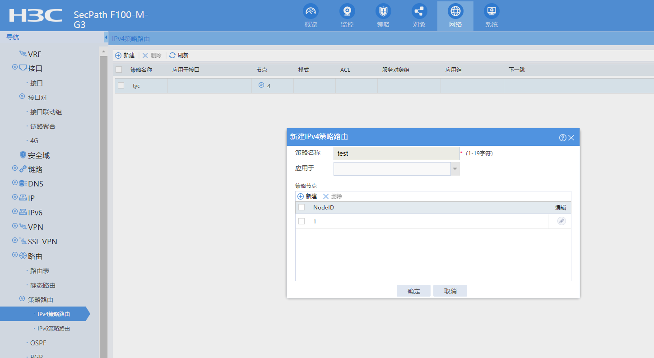The image size is (654, 358).
Task: Expand the DNS navigation group
Action: point(15,183)
